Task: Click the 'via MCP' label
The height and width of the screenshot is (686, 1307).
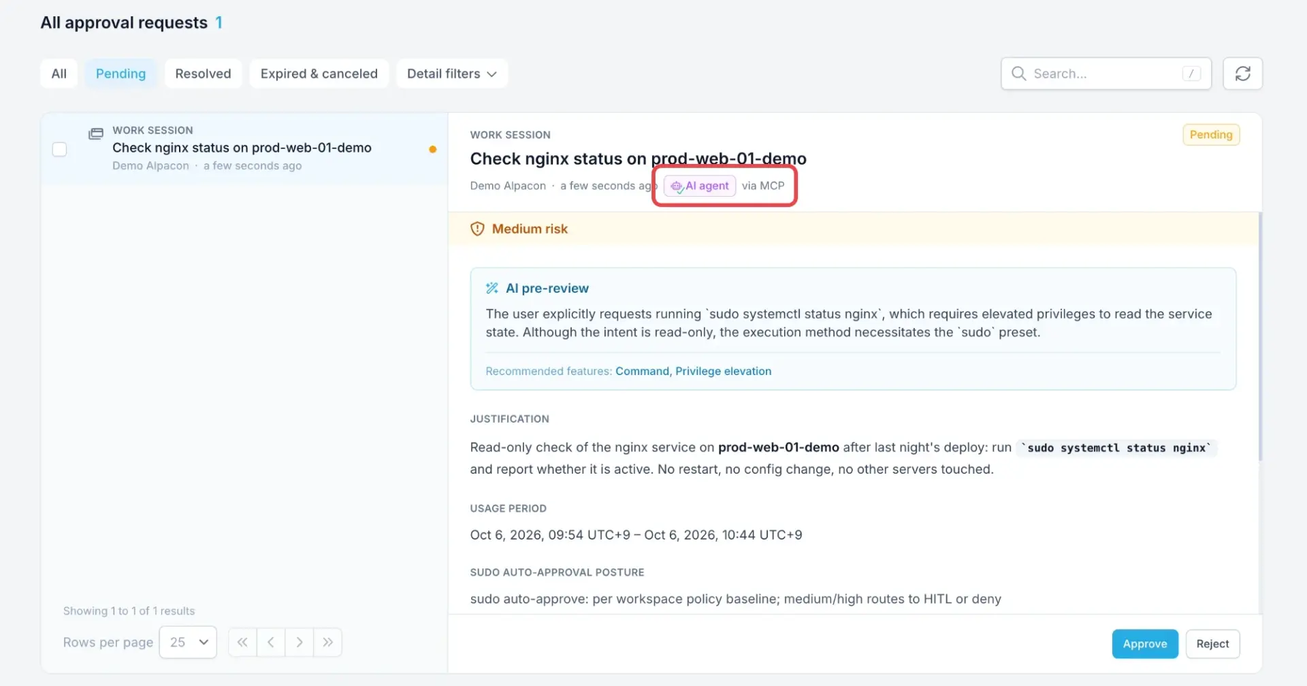Action: click(763, 186)
